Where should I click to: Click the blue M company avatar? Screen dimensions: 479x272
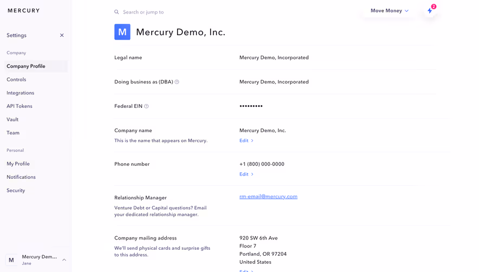[x=122, y=32]
